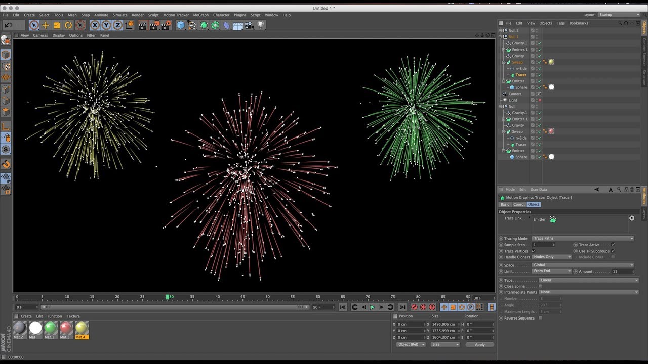The image size is (648, 364).
Task: Toggle Parameter P keying icon
Action: click(470, 307)
